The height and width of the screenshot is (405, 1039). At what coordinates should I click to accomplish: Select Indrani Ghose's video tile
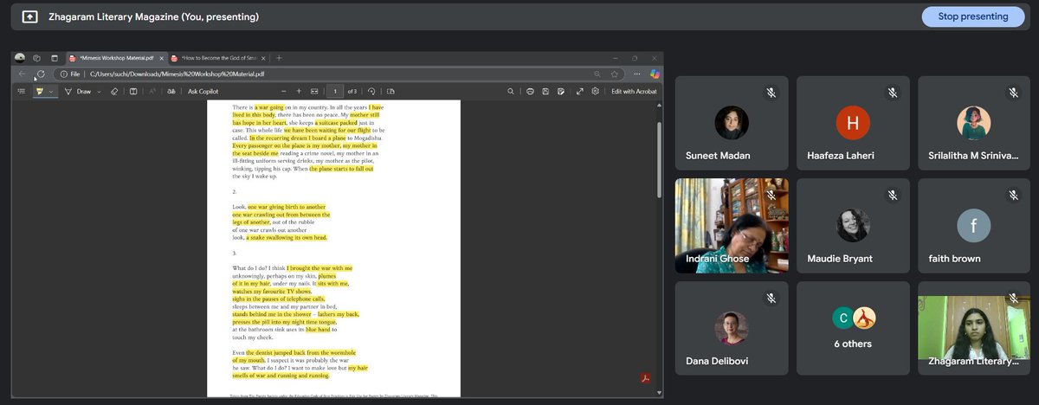[732, 226]
